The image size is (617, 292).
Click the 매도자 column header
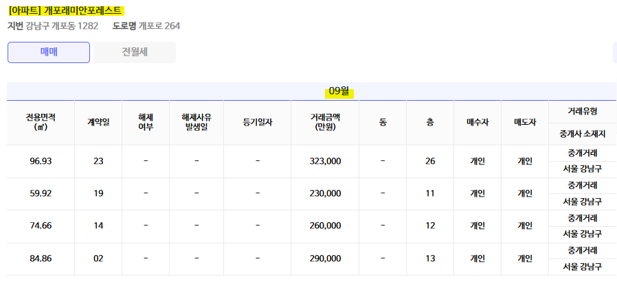tap(525, 122)
